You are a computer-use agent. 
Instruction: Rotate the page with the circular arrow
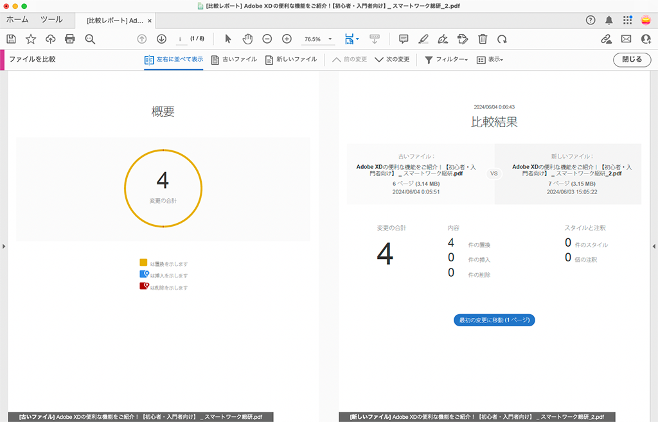pyautogui.click(x=502, y=39)
